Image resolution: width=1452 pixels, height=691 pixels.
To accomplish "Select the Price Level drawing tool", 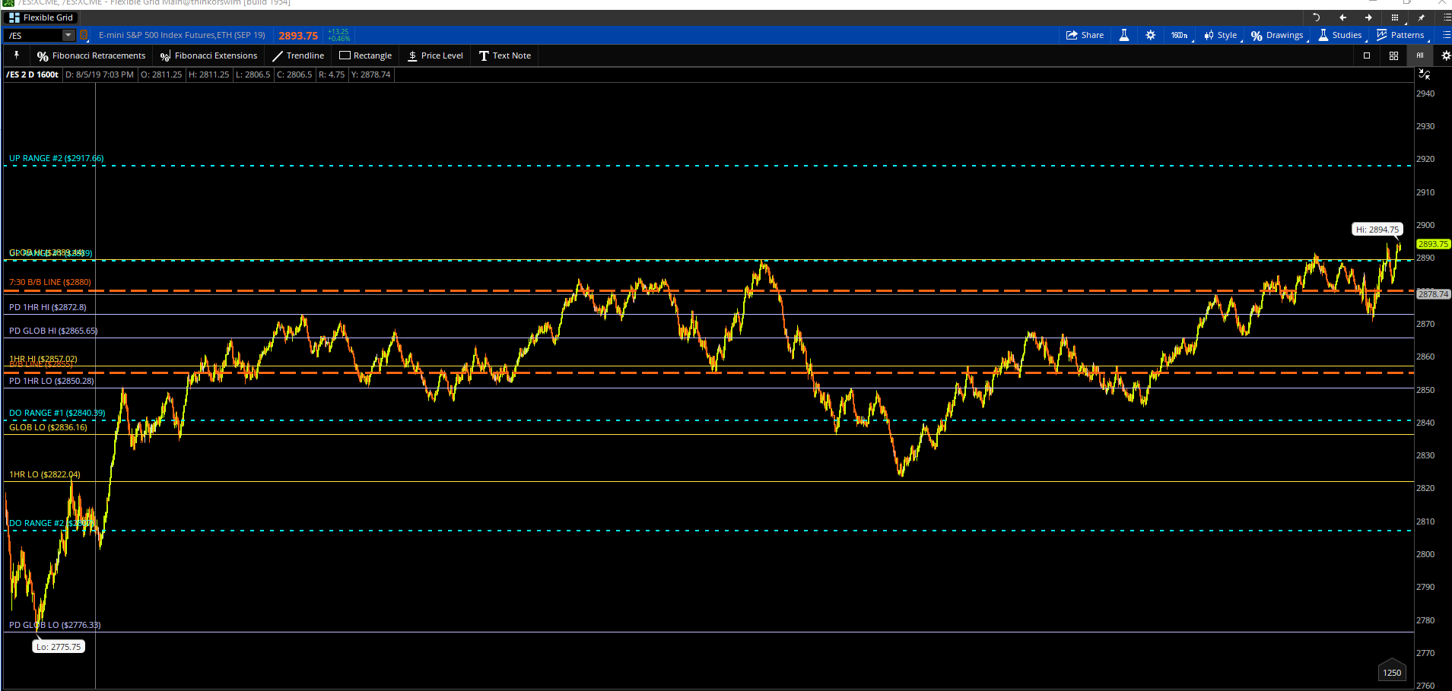I will pyautogui.click(x=435, y=55).
